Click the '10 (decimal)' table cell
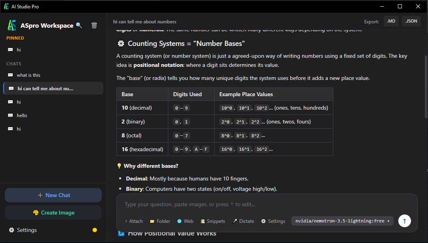The width and height of the screenshot is (428, 243). tap(142, 108)
